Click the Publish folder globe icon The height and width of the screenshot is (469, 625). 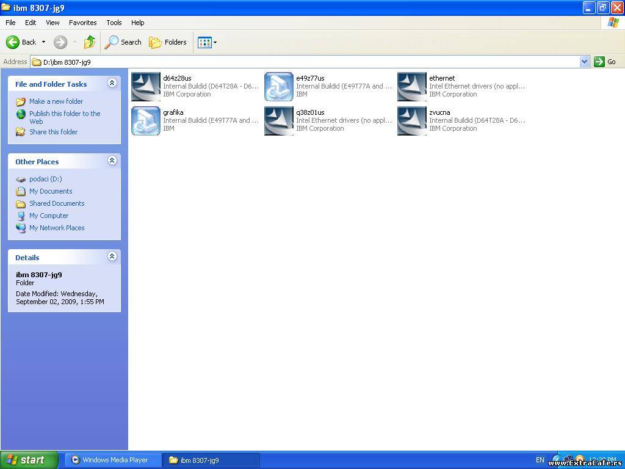click(20, 114)
